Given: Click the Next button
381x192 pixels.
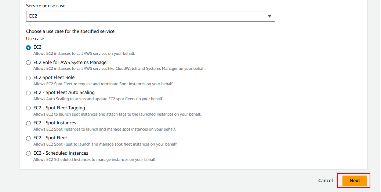Looking at the screenshot, I should click(x=355, y=180).
